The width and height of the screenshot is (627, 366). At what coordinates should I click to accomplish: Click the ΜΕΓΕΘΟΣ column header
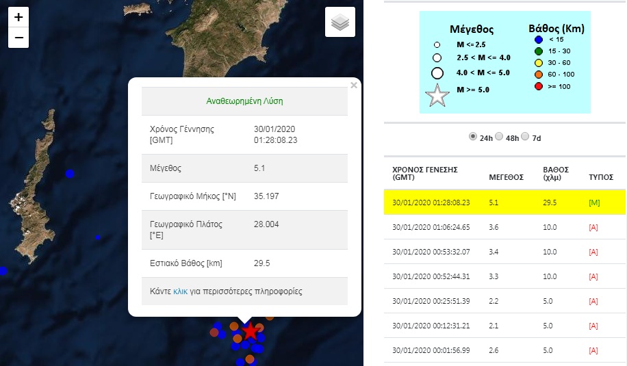(506, 177)
